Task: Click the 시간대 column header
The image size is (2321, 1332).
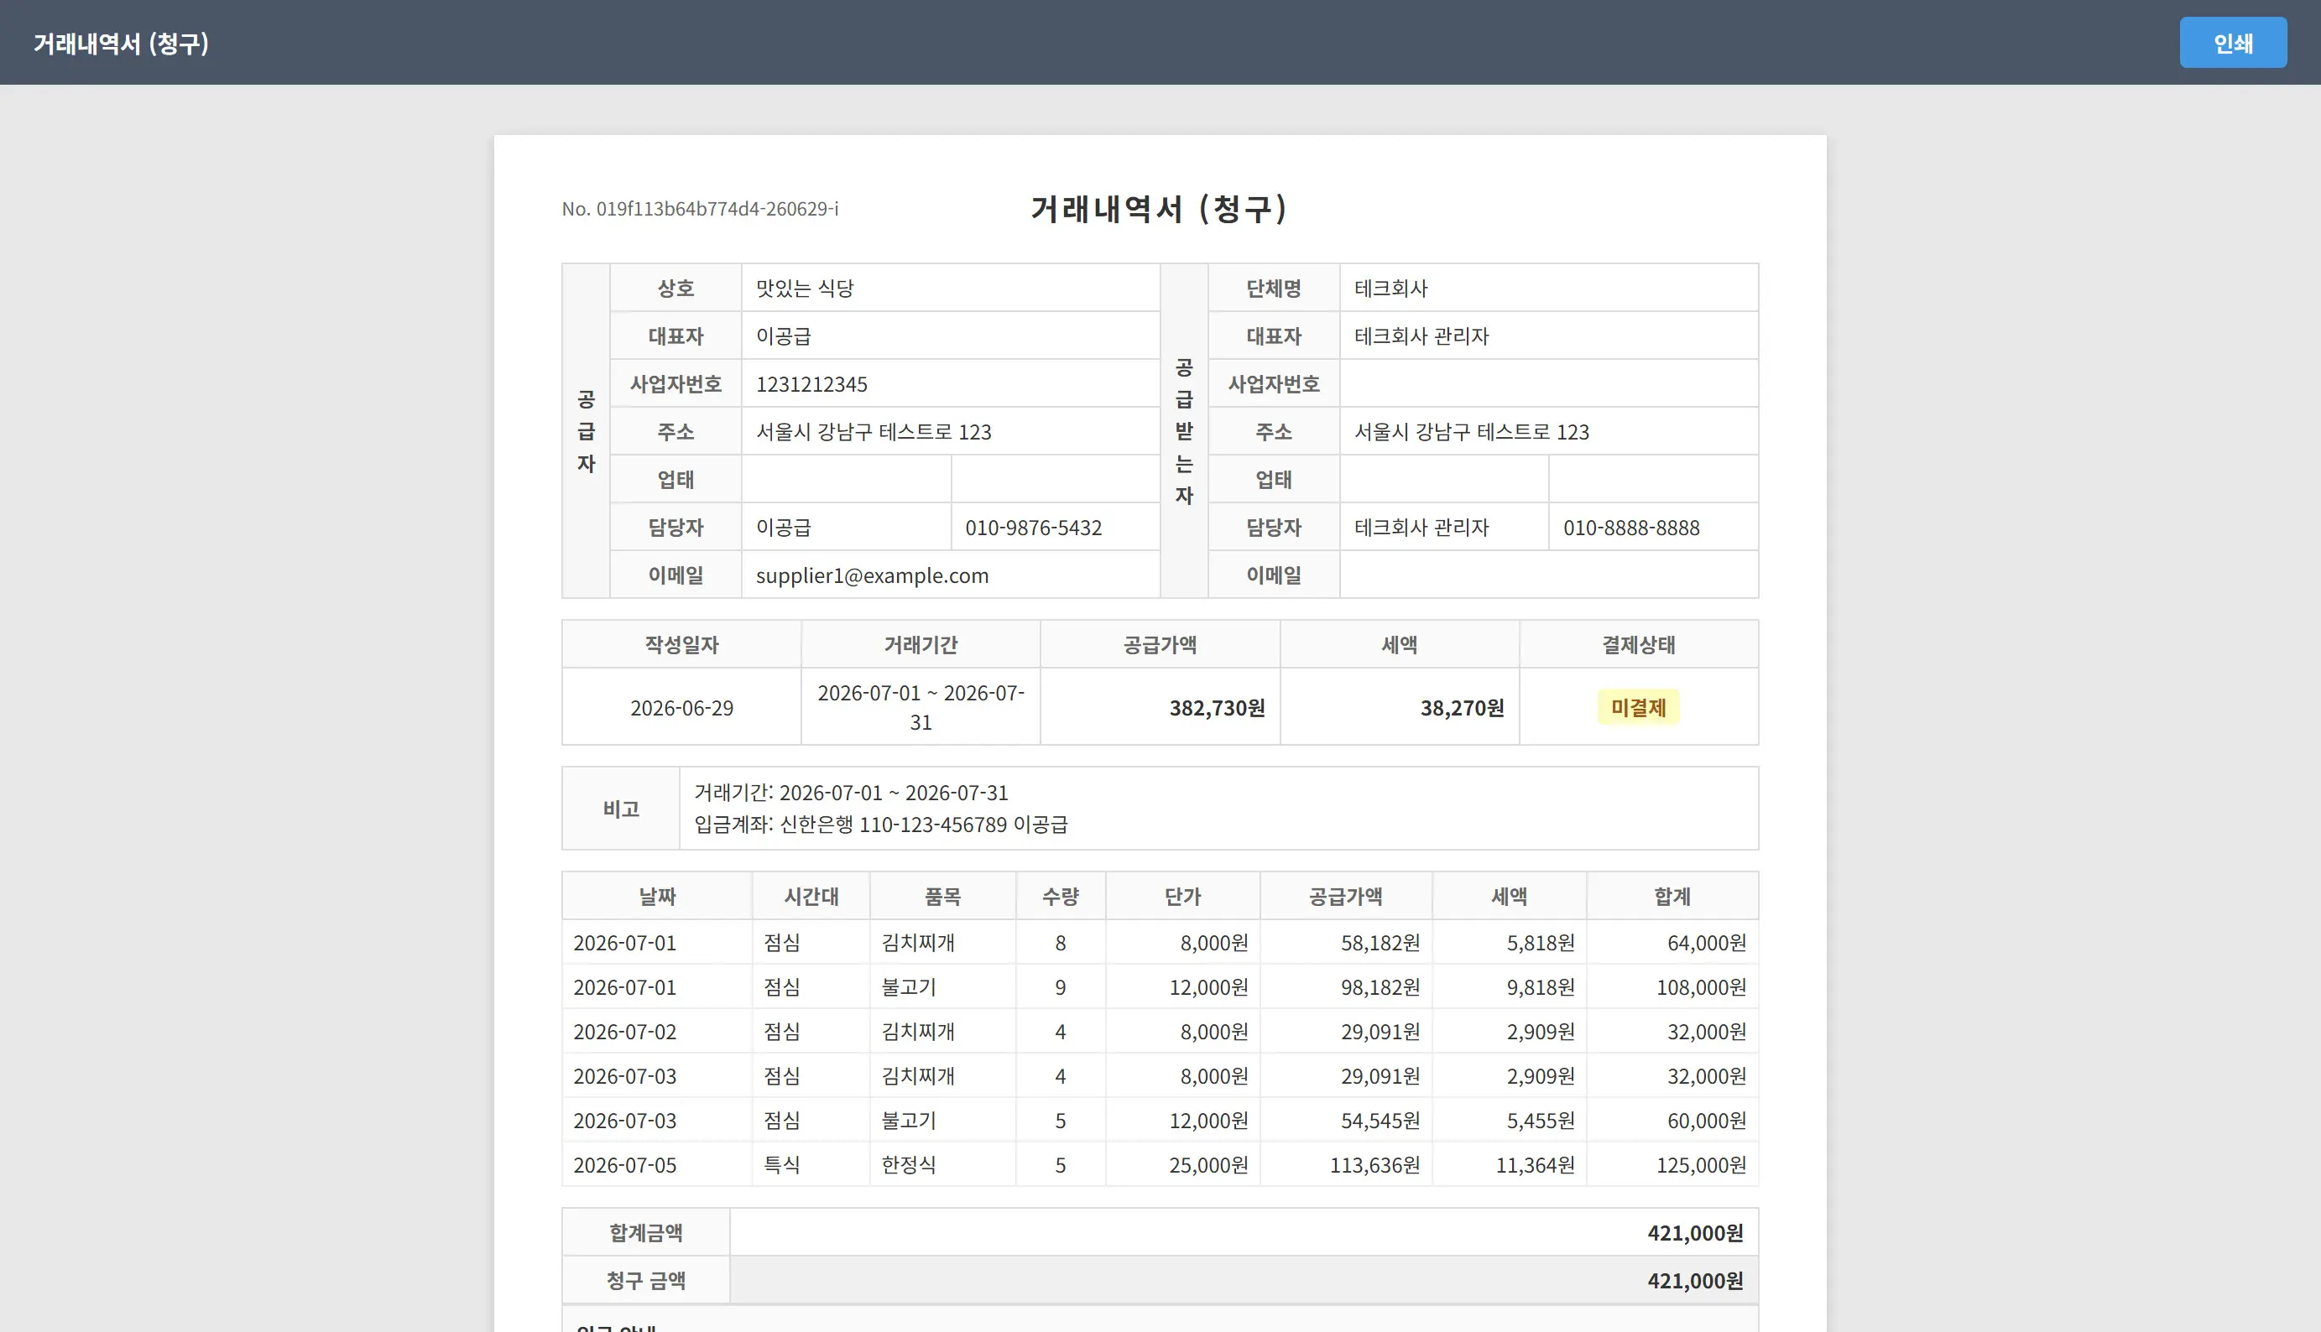Action: tap(810, 897)
